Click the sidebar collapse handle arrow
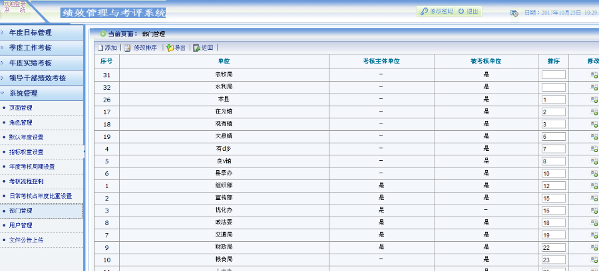Viewport: 599px width, 271px height. pos(84,151)
